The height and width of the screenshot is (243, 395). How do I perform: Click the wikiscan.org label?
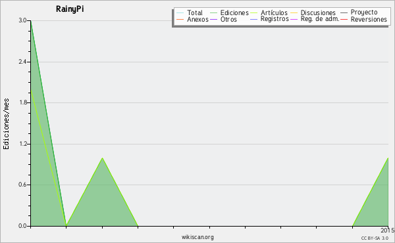197,236
